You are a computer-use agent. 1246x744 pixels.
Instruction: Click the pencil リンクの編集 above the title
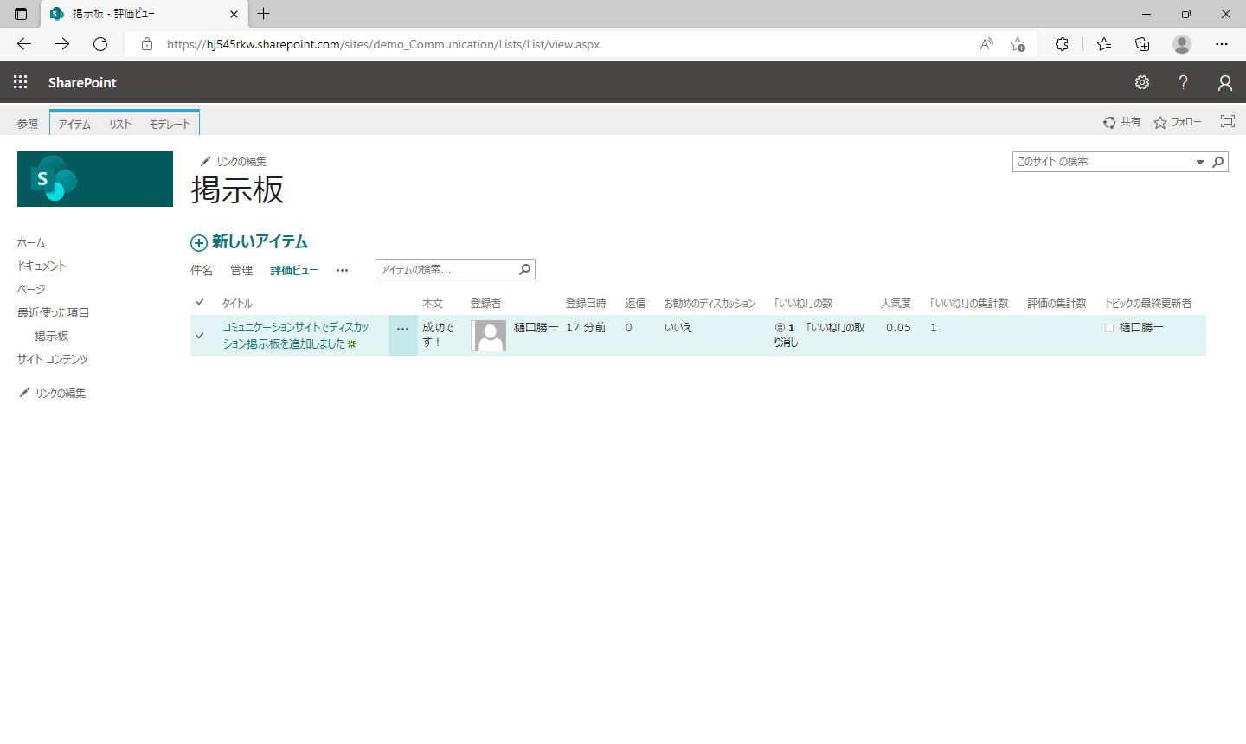pos(234,162)
